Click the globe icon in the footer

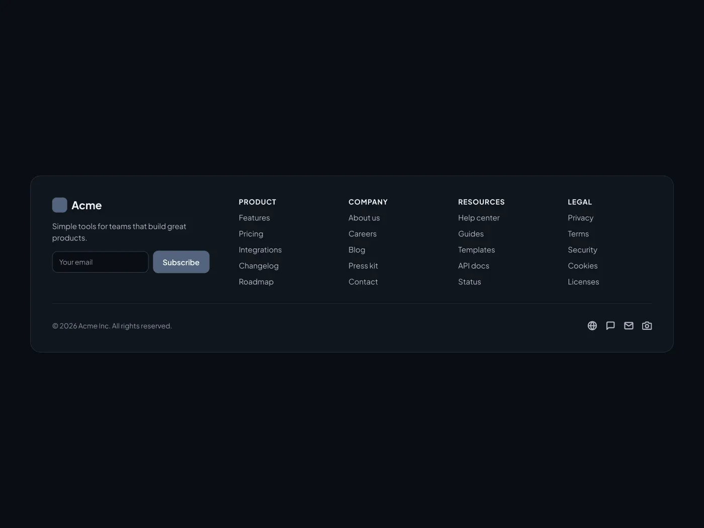[592, 326]
